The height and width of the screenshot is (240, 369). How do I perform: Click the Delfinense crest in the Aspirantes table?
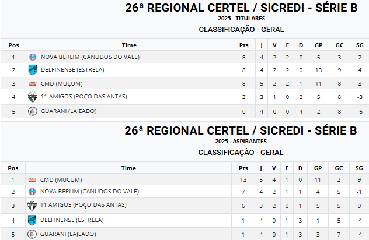click(x=33, y=220)
